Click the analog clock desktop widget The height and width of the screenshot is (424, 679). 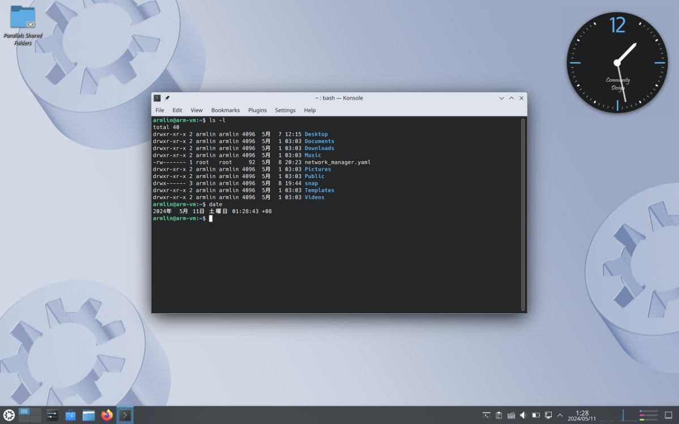coord(617,63)
